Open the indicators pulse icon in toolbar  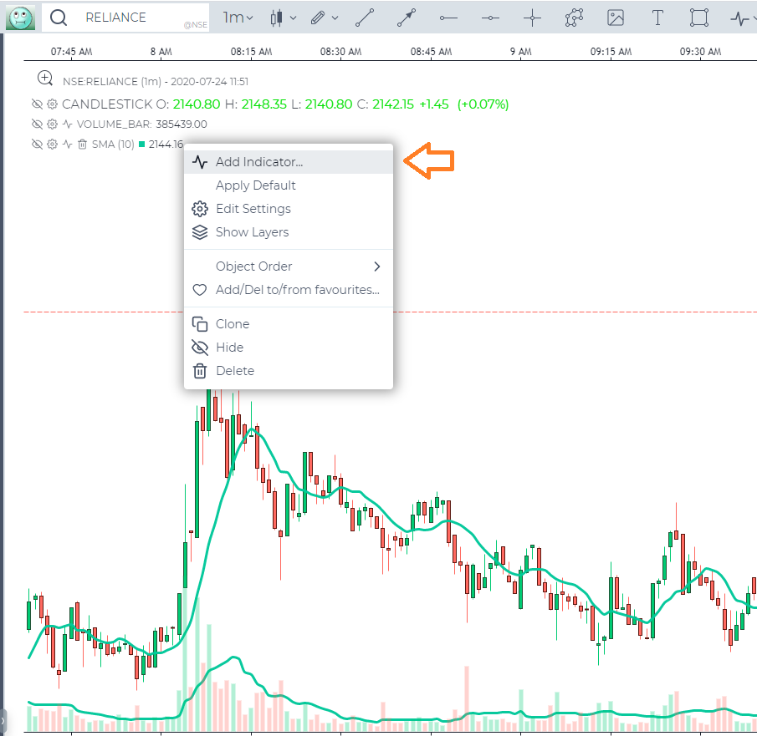[x=739, y=18]
